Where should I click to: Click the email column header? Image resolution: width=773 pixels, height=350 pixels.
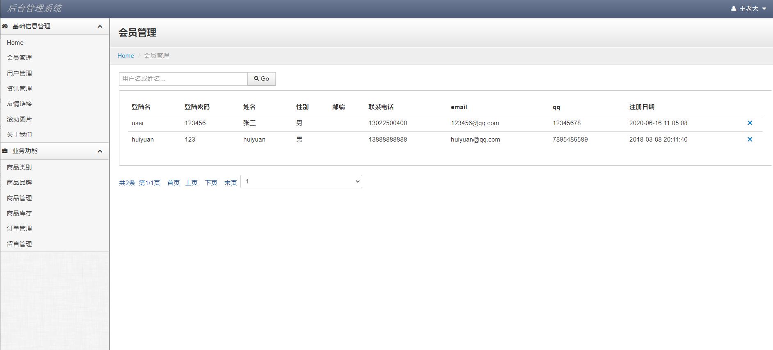pos(459,107)
